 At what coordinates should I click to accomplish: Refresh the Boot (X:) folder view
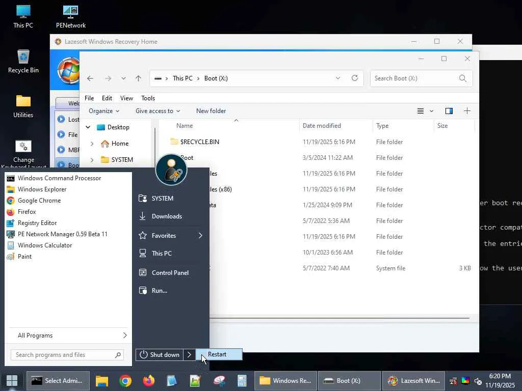click(355, 78)
